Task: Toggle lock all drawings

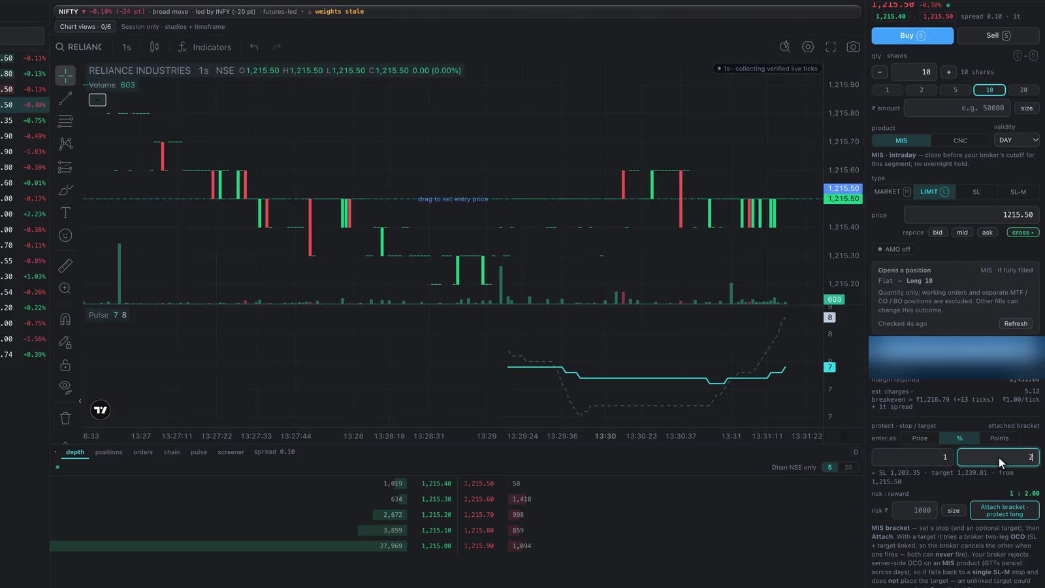Action: pyautogui.click(x=65, y=365)
